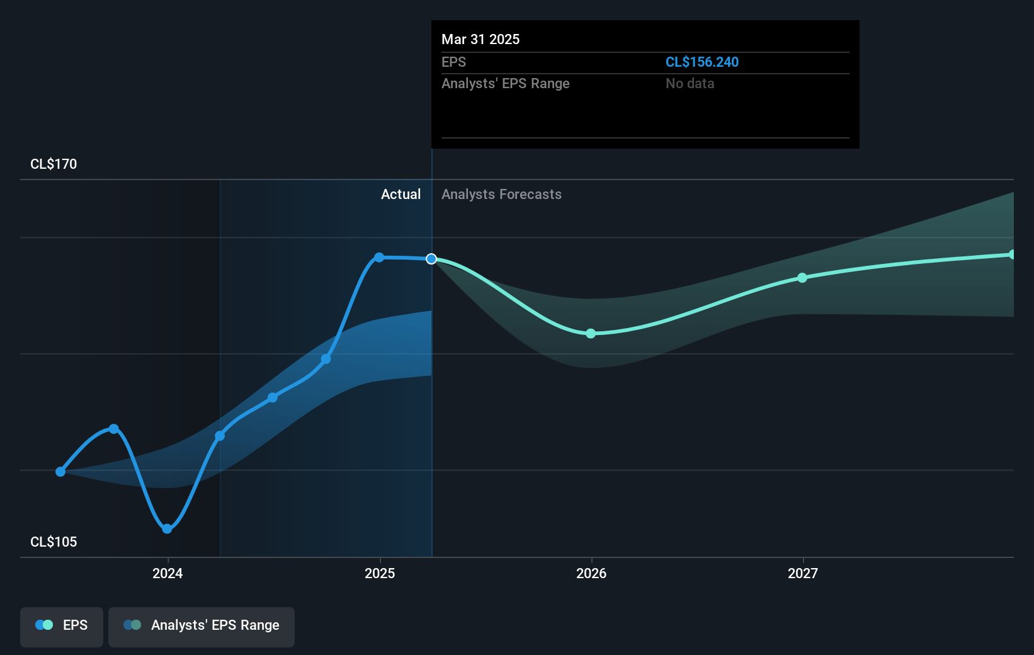Click the Analysts Forecasts label

point(501,194)
